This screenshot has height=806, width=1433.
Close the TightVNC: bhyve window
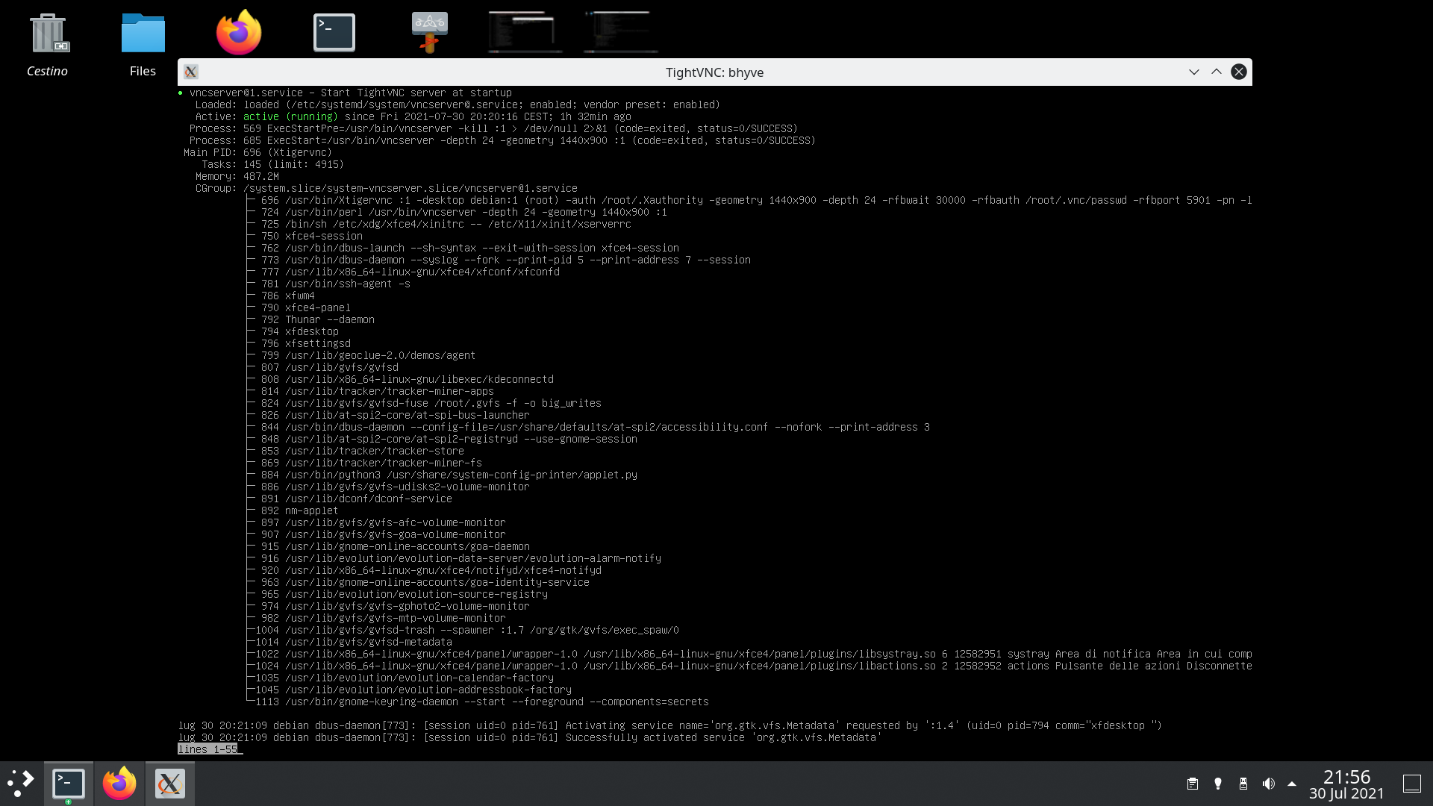[1239, 72]
